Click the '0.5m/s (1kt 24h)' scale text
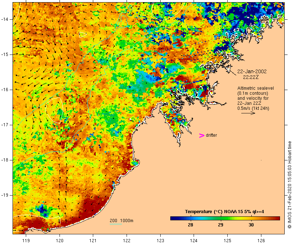The width and height of the screenshot is (294, 244). pos(253,108)
